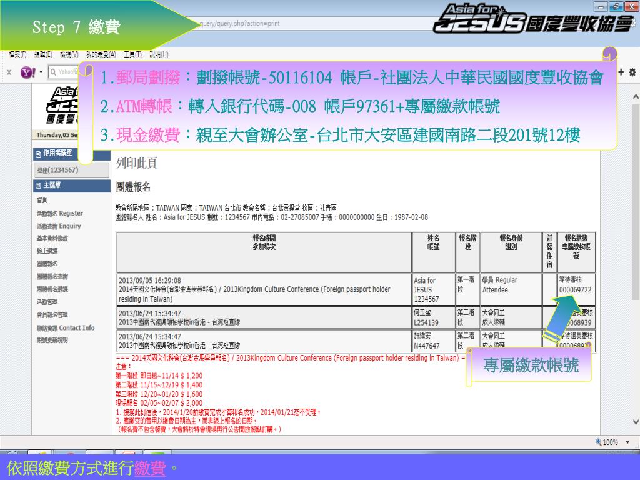Viewport: 640px width, 480px height.
Task: Click the plus icon on Yahoo toolbar
Action: (x=622, y=72)
